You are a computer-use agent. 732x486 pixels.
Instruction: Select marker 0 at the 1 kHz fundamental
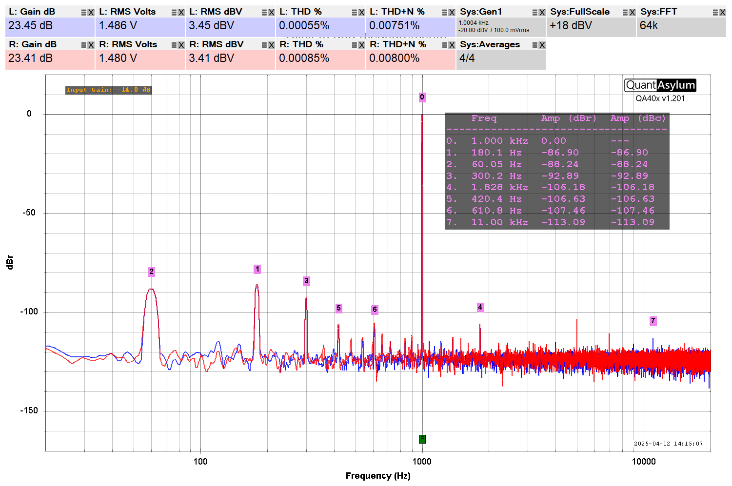coord(422,97)
